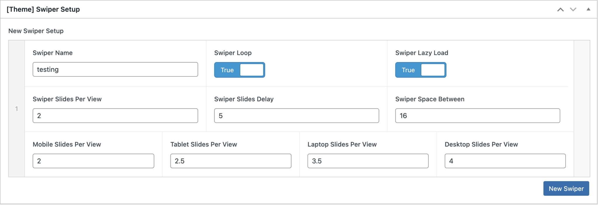Disable the Swiper Loop toggle
The width and height of the screenshot is (598, 205).
(x=239, y=70)
